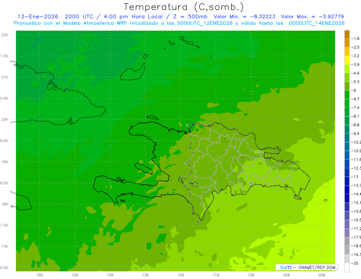Screen dimensions: 361x279
Task: Click the '19N' latitude label
Action: click(x=5, y=162)
